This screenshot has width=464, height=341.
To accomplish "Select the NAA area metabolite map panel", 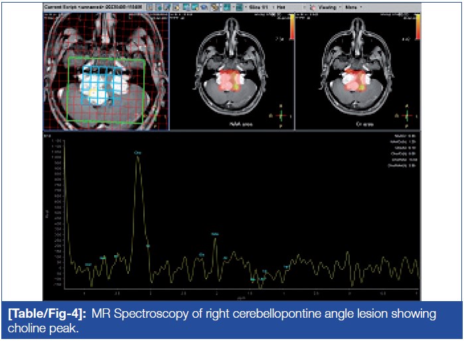I will pos(232,73).
